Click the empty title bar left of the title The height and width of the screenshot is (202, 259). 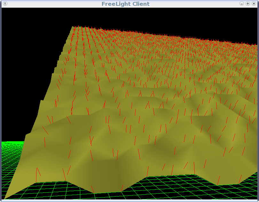51,4
